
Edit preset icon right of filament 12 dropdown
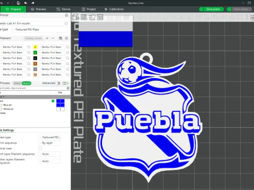(x=68, y=74)
